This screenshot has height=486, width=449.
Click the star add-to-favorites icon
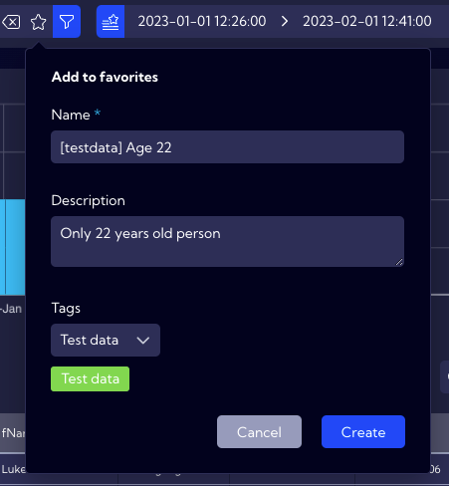click(x=38, y=22)
